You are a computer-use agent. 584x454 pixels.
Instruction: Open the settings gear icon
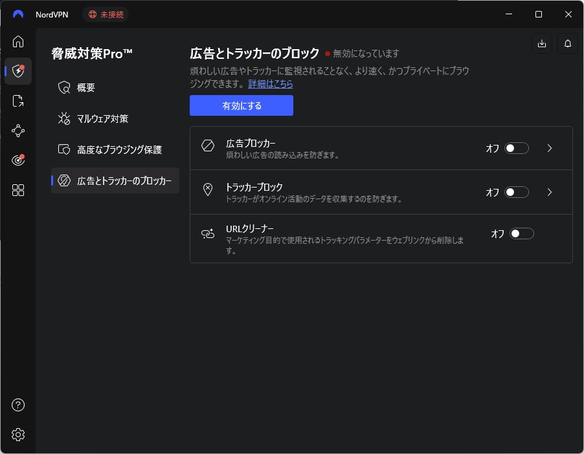tap(18, 435)
